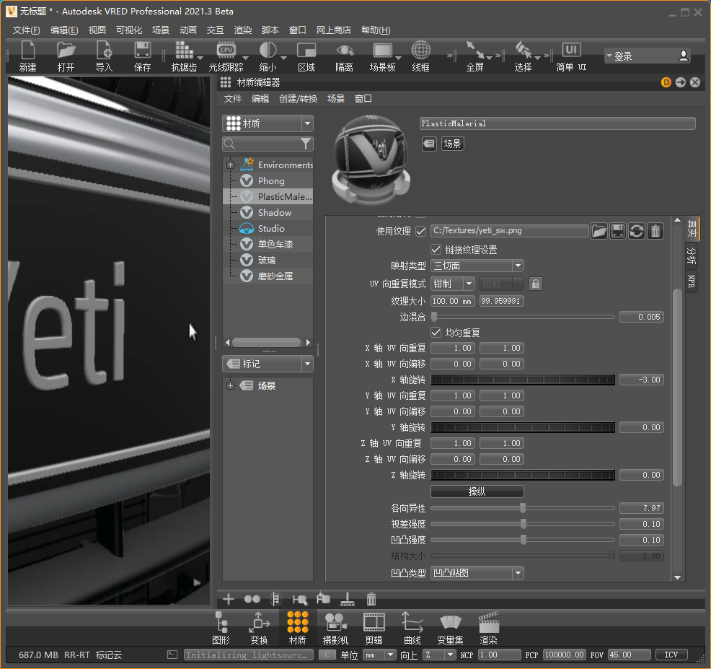The height and width of the screenshot is (669, 711).
Task: Enter fullscreen via 全屏 icon
Action: pos(474,56)
